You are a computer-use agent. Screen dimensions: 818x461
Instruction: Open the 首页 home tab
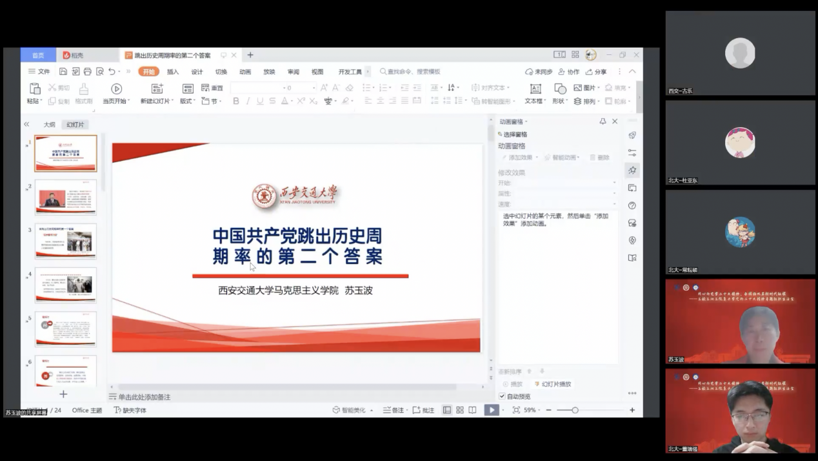38,56
